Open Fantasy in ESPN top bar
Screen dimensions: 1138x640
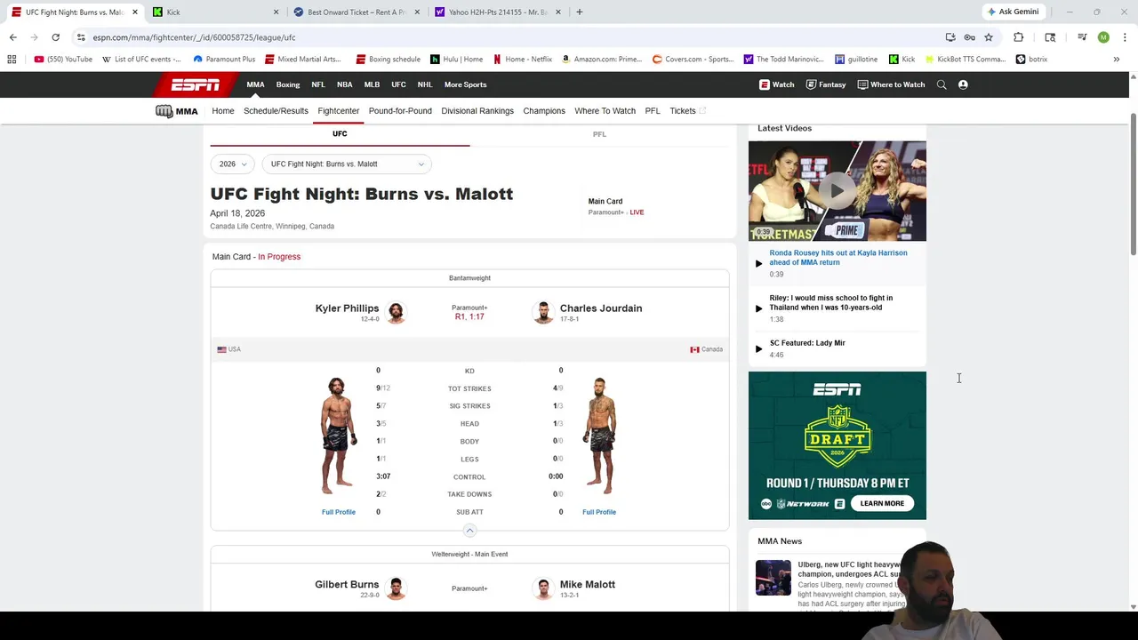click(x=826, y=84)
